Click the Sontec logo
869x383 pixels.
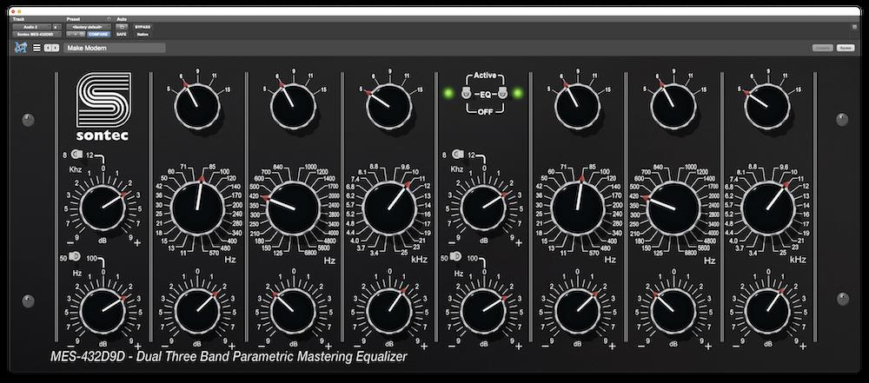(x=103, y=110)
